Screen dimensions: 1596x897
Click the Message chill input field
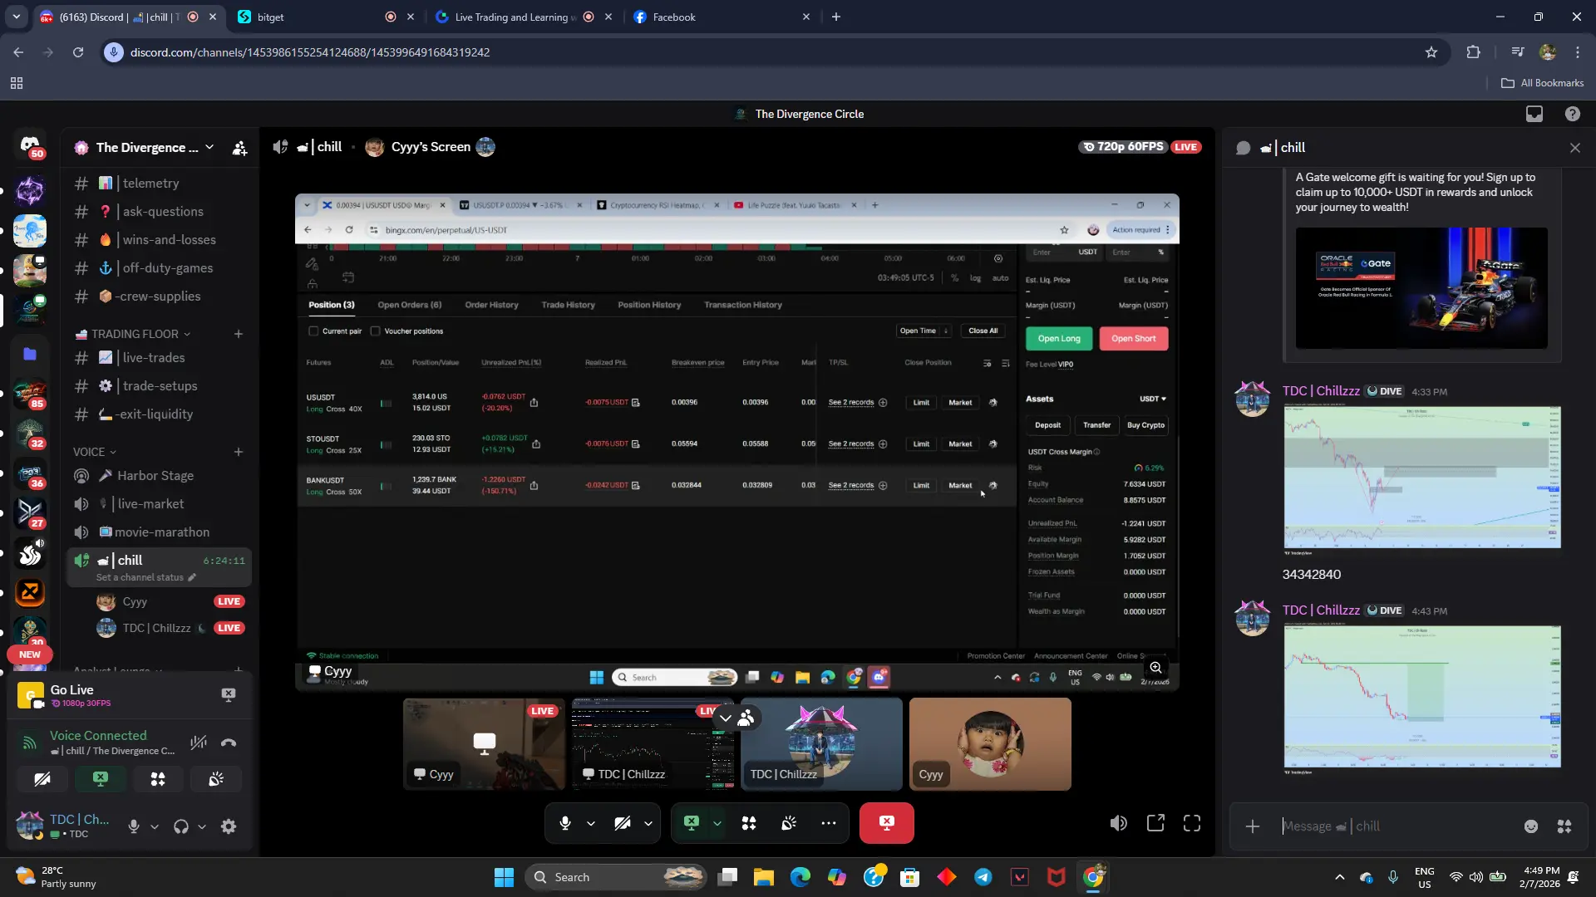pos(1396,826)
